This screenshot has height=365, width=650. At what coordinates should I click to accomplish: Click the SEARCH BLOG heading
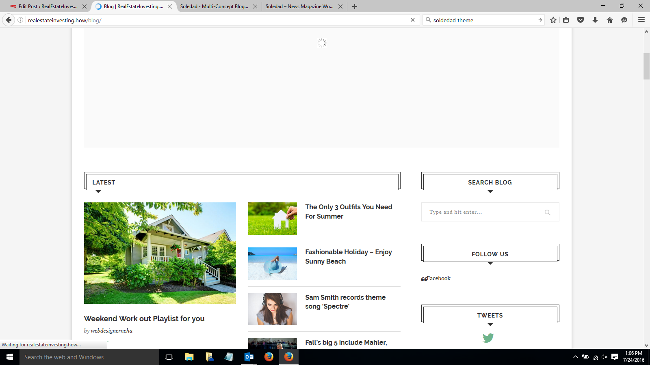coord(490,182)
